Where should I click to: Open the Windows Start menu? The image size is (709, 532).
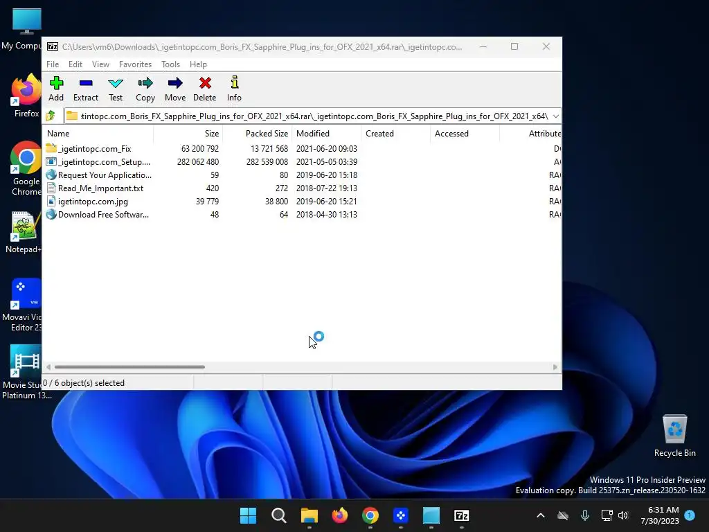click(248, 515)
